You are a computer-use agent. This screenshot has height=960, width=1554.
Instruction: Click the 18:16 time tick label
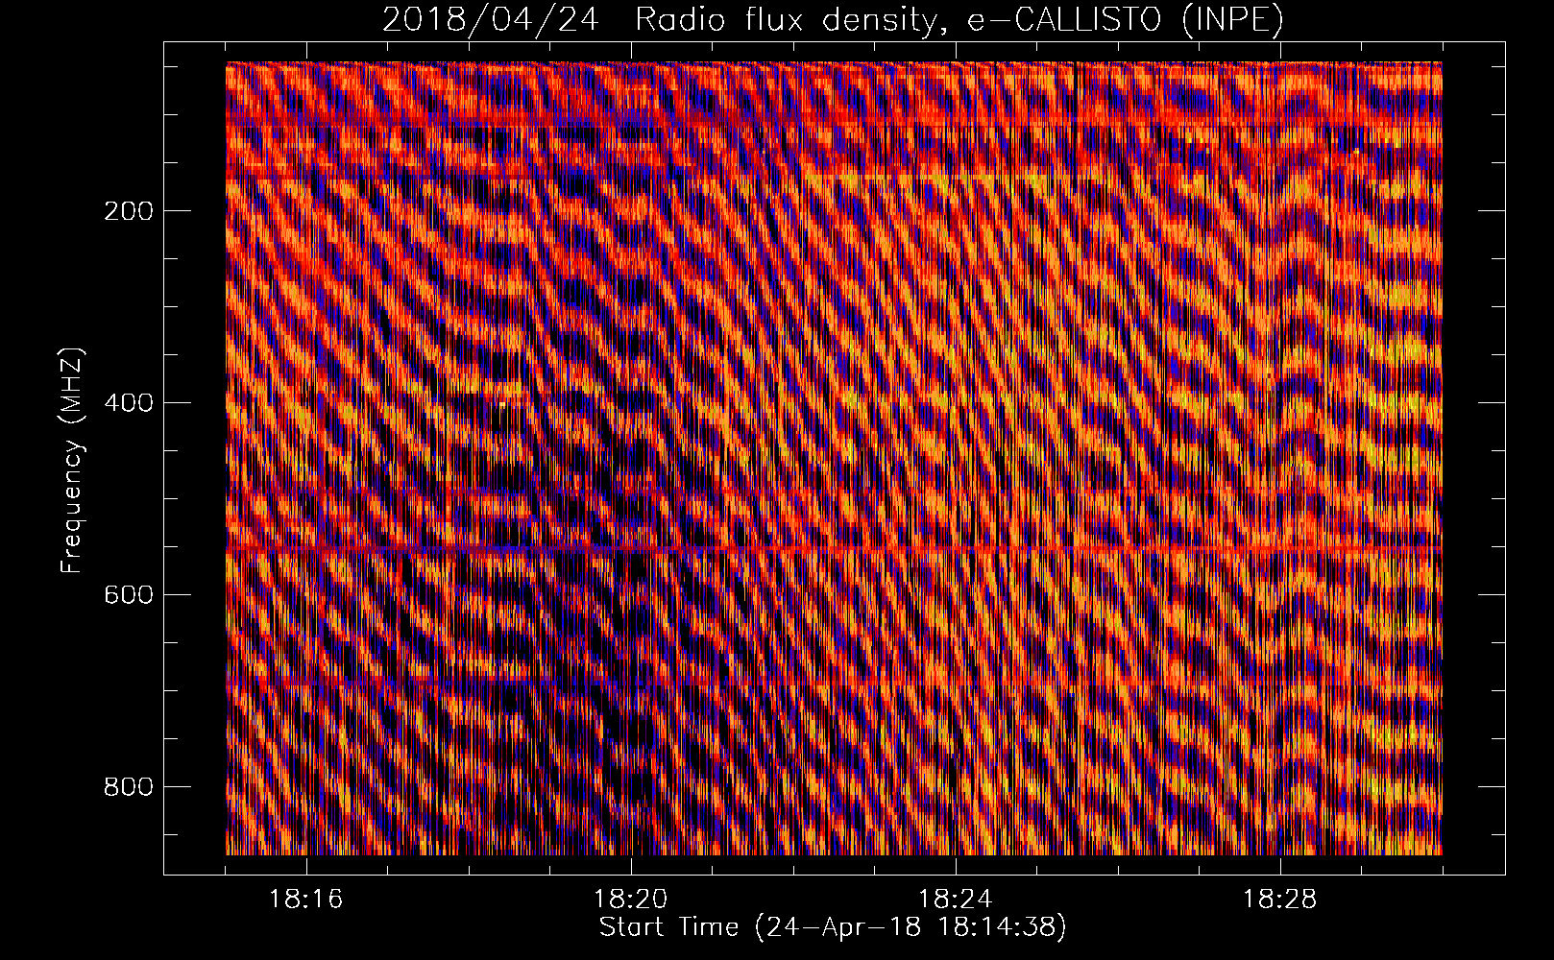[306, 900]
